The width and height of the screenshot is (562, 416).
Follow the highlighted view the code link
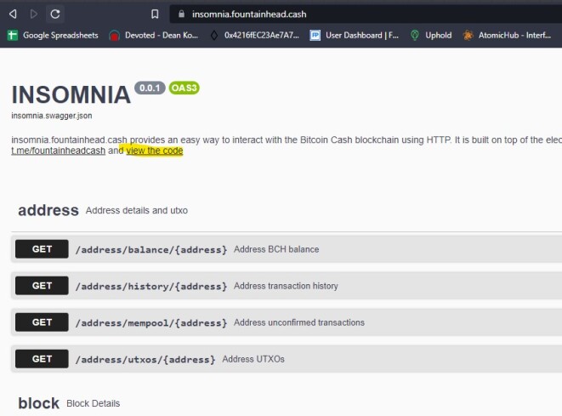pyautogui.click(x=155, y=151)
